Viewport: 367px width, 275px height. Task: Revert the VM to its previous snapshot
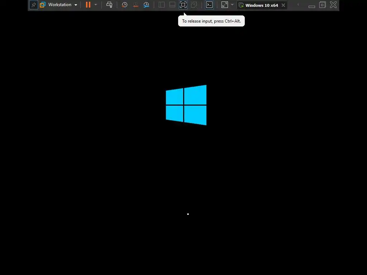coord(135,5)
